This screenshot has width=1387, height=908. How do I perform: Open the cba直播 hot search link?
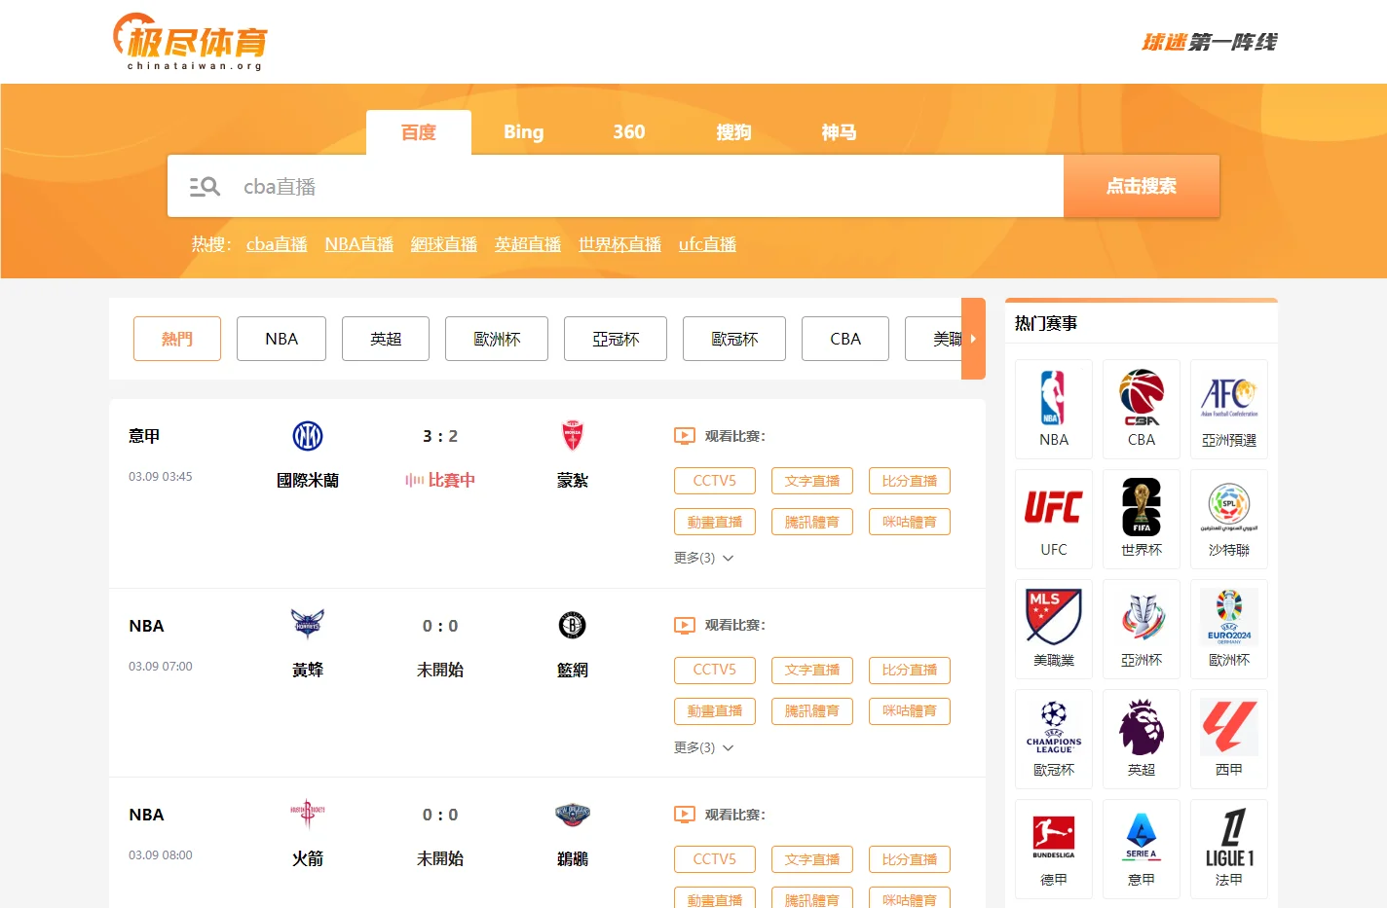[x=277, y=244]
